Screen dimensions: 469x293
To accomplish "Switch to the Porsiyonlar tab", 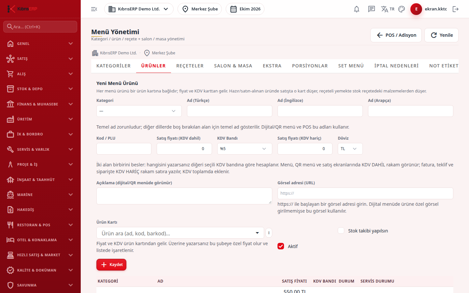I will (x=310, y=66).
